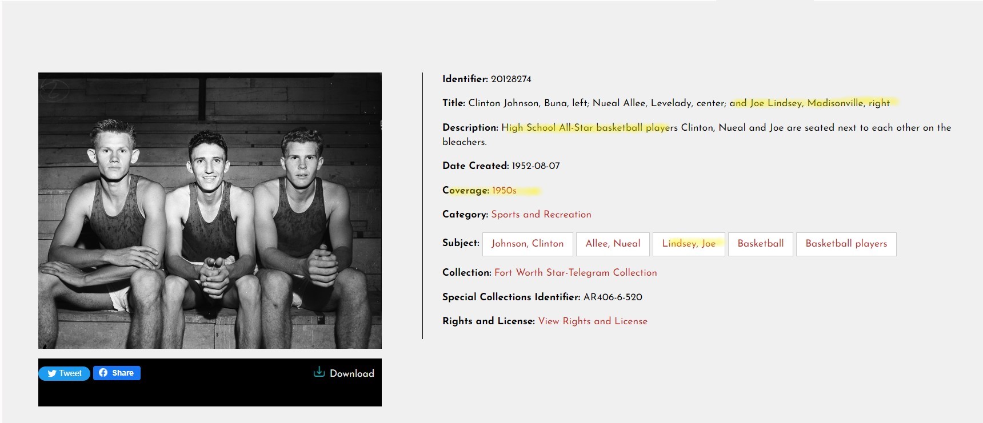Open the Download link below the photo
Viewport: 983px width, 423px height.
(343, 373)
